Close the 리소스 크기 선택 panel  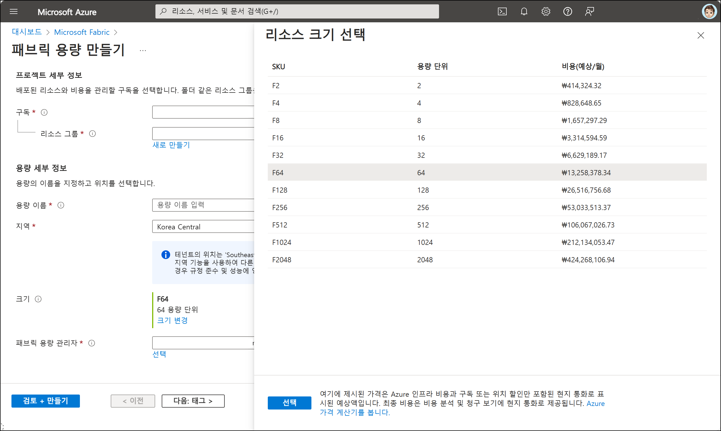coord(701,35)
